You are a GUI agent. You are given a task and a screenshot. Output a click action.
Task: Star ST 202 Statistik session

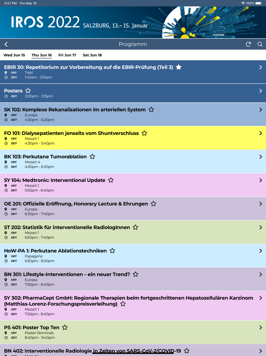pos(135,227)
